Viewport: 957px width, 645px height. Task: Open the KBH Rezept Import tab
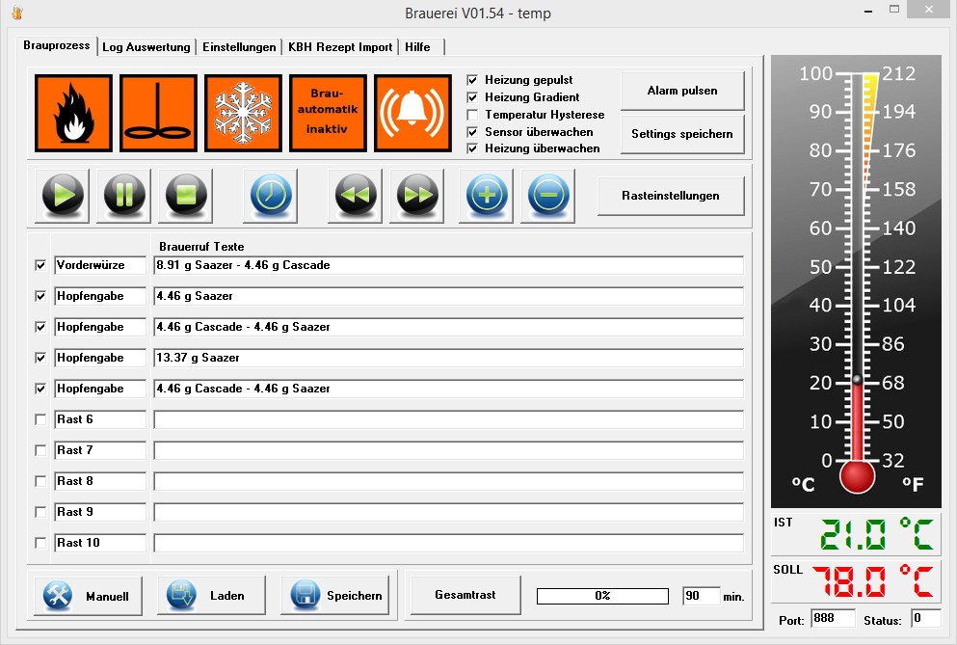[x=340, y=47]
